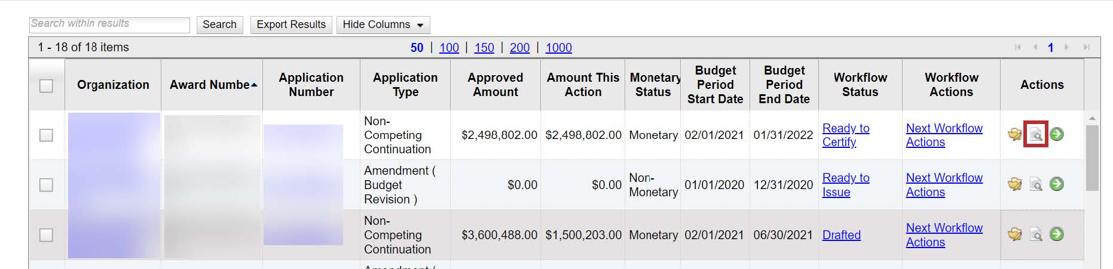
Task: Open the Hide Columns dropdown
Action: click(383, 24)
